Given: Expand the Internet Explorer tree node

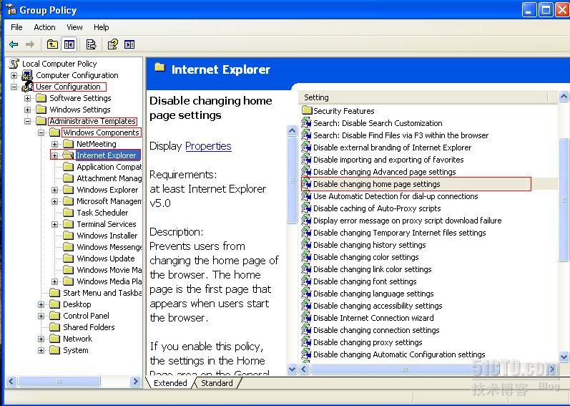Looking at the screenshot, I should pos(54,155).
